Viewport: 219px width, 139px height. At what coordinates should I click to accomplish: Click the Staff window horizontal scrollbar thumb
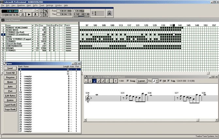[198, 120]
